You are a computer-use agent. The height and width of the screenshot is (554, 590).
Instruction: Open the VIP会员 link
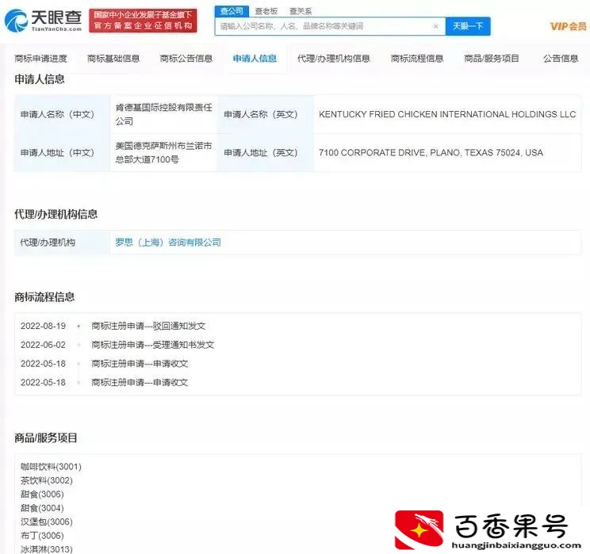(568, 26)
